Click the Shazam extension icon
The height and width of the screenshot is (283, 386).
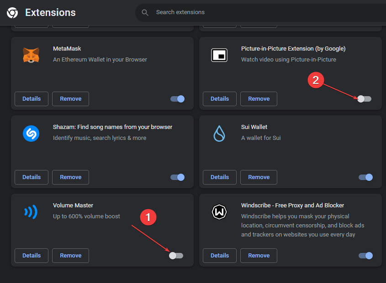(x=31, y=134)
